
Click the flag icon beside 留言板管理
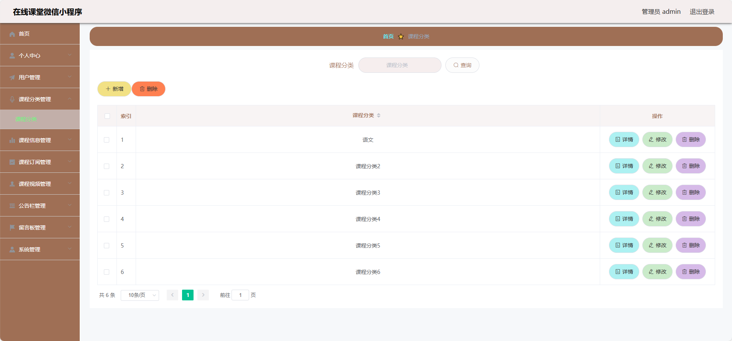12,228
